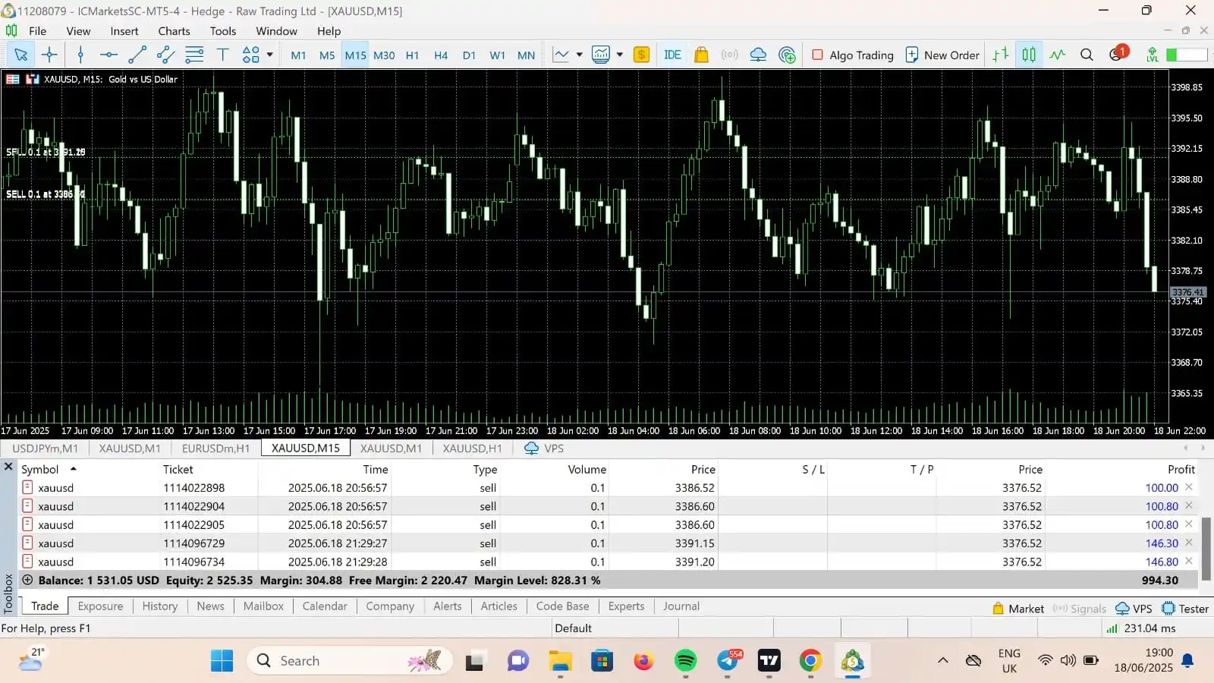This screenshot has width=1214, height=683.
Task: Open the Market shopping bag icon
Action: pos(701,55)
